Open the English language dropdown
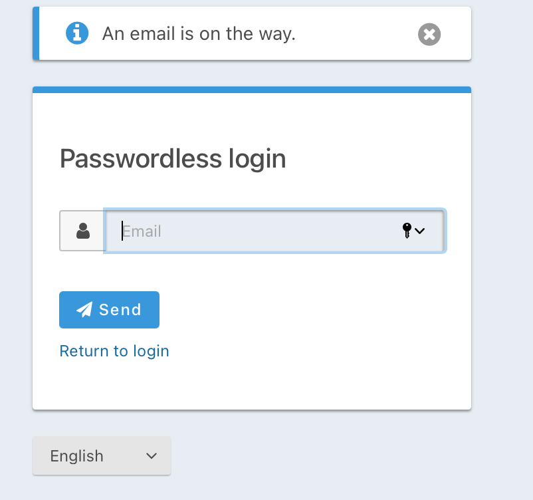Viewport: 533px width, 500px height. tap(102, 455)
